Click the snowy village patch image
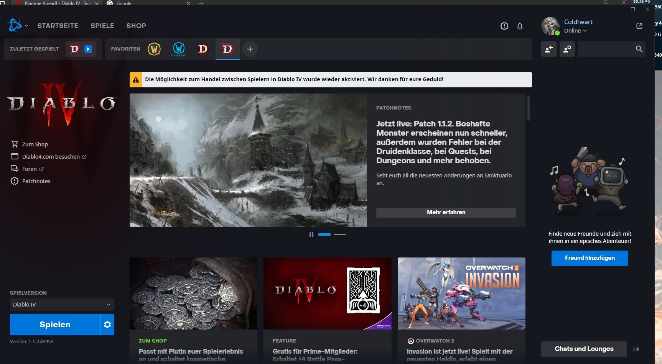The height and width of the screenshot is (364, 662). click(248, 160)
